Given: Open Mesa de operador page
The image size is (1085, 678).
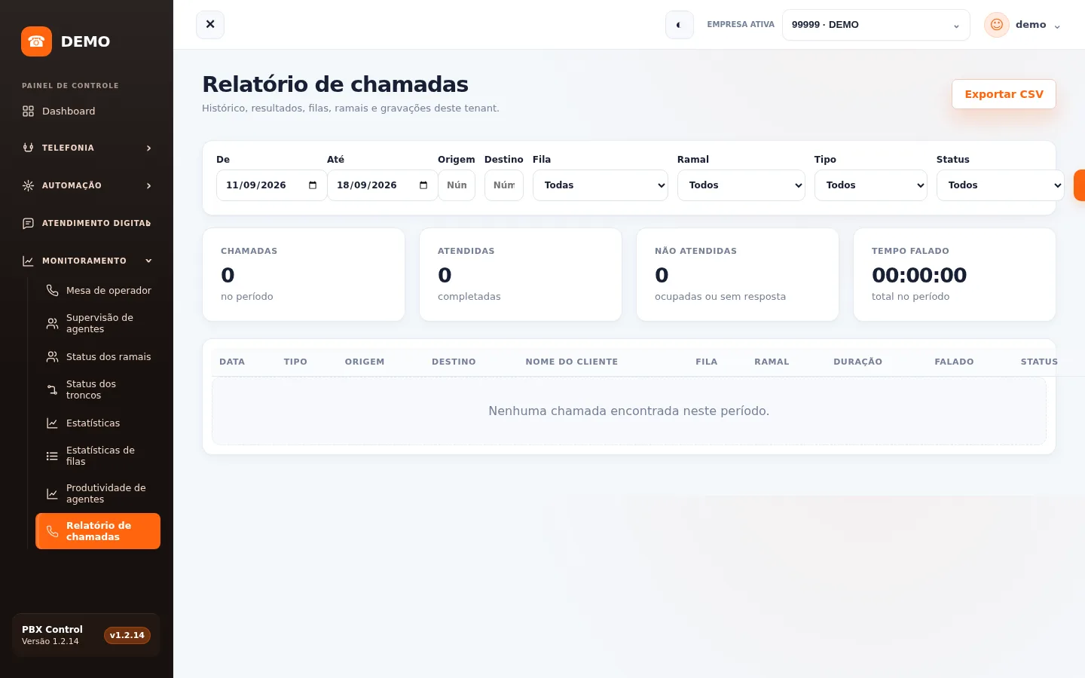Looking at the screenshot, I should 98,290.
